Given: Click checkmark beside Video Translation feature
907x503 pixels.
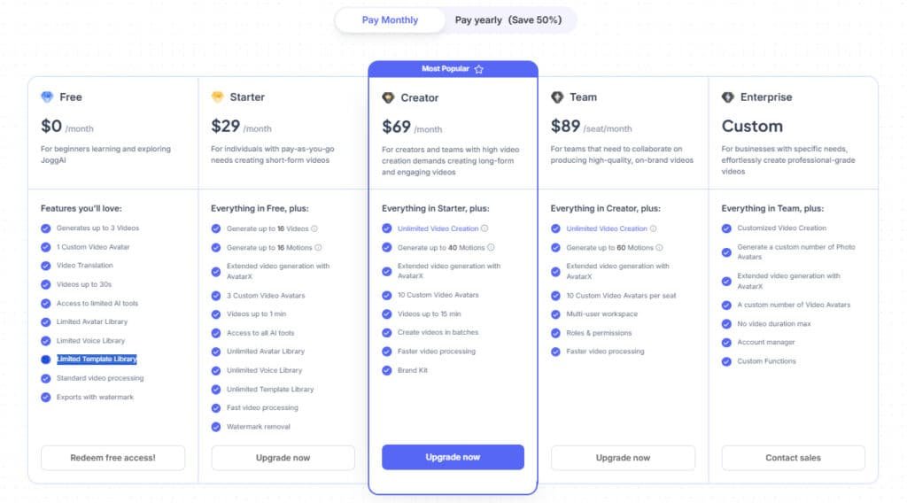Looking at the screenshot, I should click(46, 266).
